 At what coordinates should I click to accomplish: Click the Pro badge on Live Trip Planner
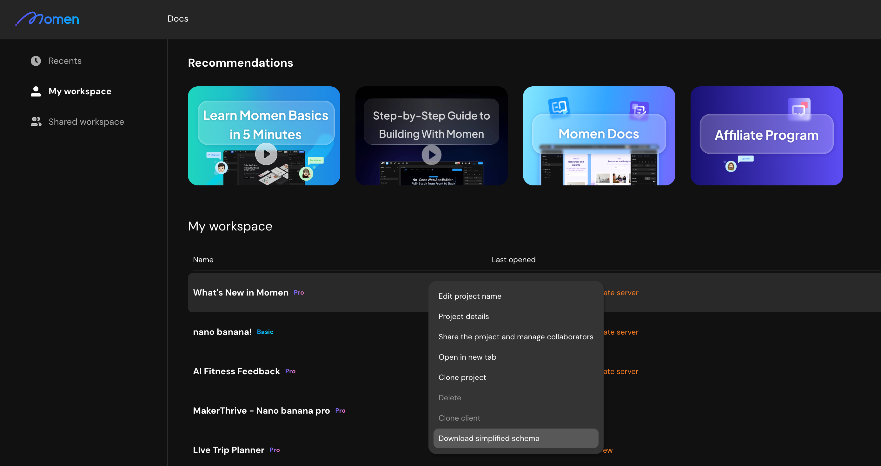274,450
